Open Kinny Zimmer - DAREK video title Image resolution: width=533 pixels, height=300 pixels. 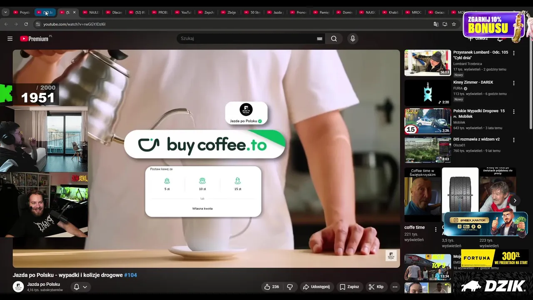(473, 82)
